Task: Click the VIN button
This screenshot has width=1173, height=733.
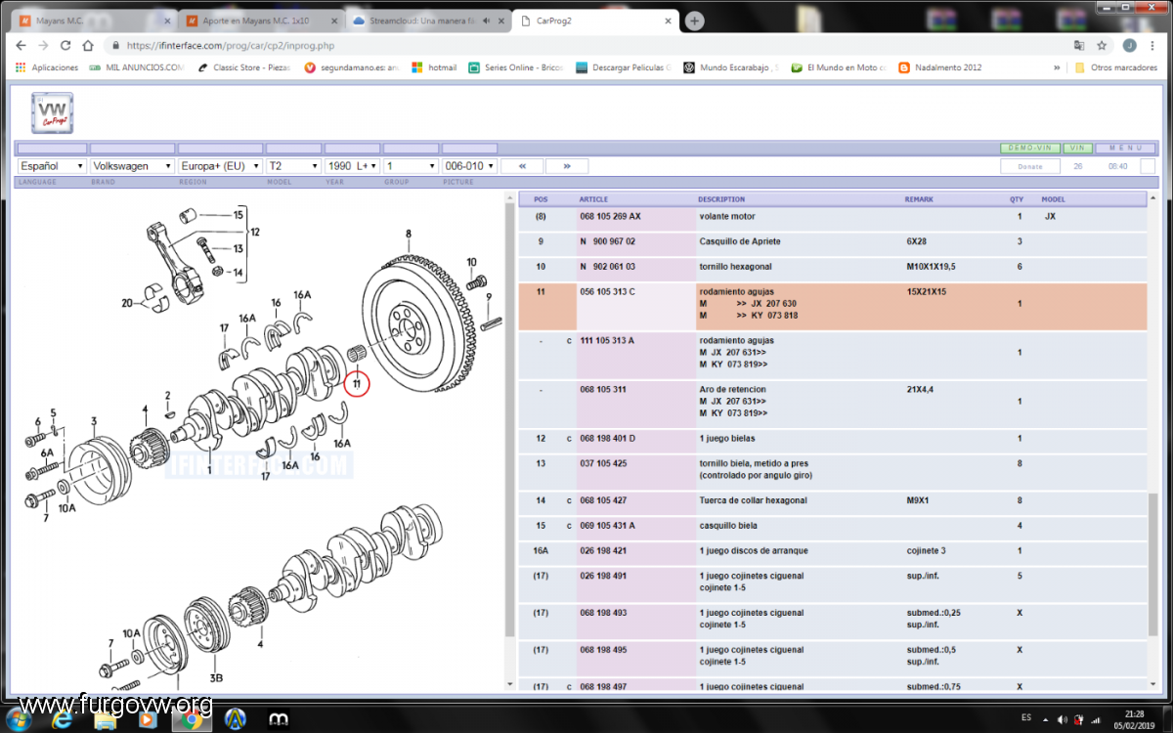Action: coord(1078,148)
